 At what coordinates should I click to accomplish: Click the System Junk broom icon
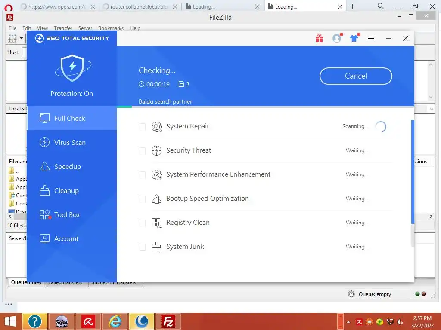click(x=157, y=247)
